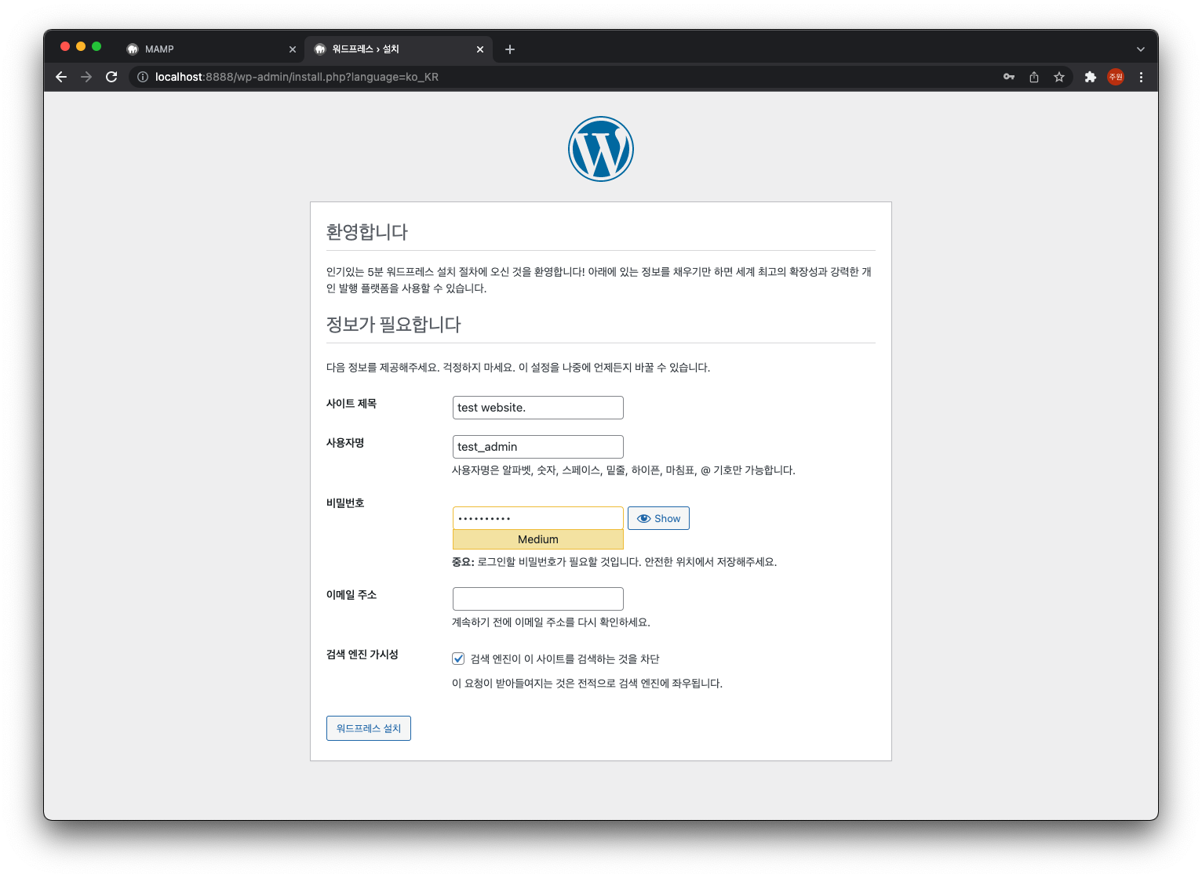The height and width of the screenshot is (878, 1202).
Task: Close the 워드프레스 설치 tab
Action: coord(480,49)
